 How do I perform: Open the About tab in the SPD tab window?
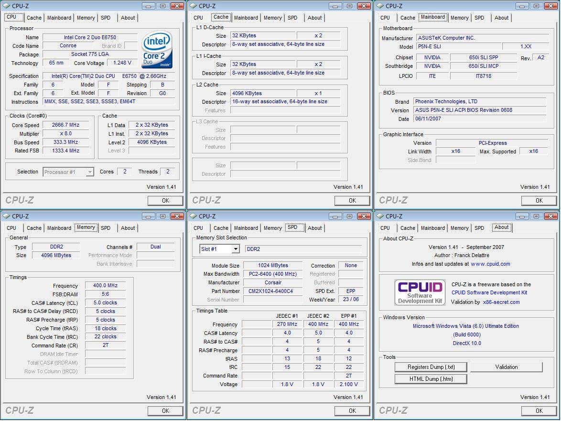point(314,228)
